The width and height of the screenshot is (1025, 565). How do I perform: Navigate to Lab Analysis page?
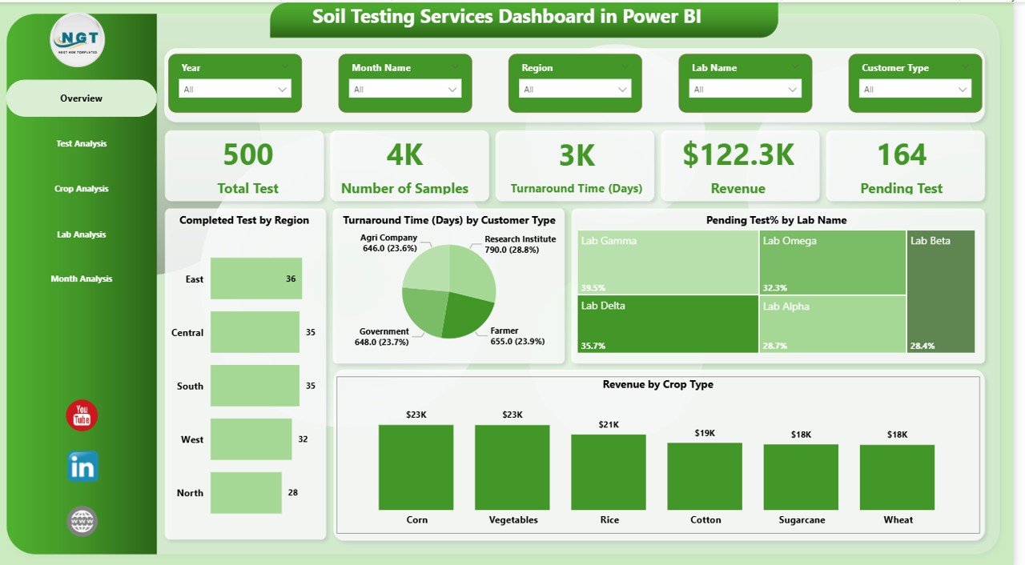(80, 234)
